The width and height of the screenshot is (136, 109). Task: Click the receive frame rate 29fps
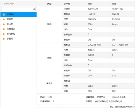pyautogui.click(x=90, y=24)
